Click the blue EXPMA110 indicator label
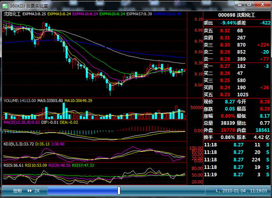This screenshot has width=272, height=198. [167, 14]
